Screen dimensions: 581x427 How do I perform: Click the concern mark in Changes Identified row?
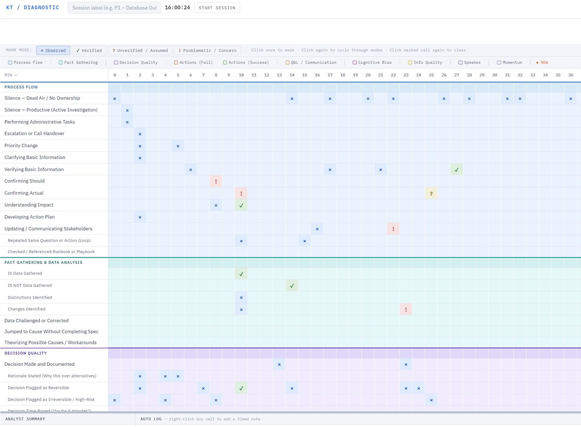[x=406, y=309]
